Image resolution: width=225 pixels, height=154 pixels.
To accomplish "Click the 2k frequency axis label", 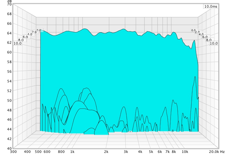I will pos(106,152).
